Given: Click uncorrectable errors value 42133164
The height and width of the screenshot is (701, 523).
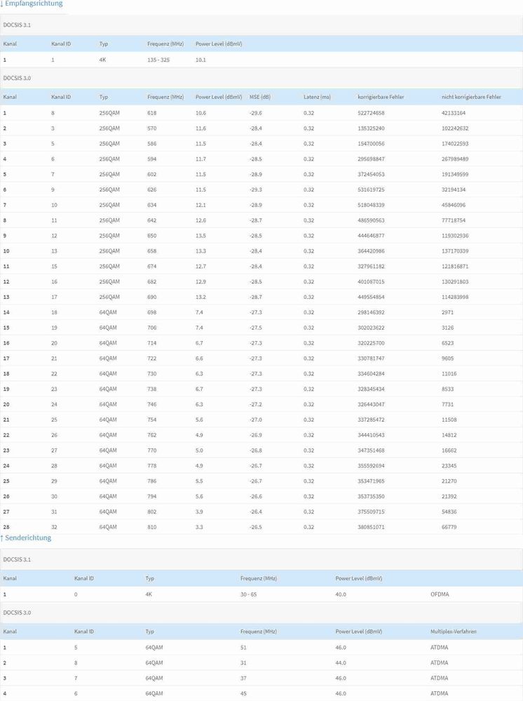Looking at the screenshot, I should [x=454, y=113].
